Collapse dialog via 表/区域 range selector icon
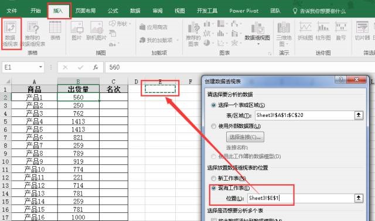 (359, 115)
